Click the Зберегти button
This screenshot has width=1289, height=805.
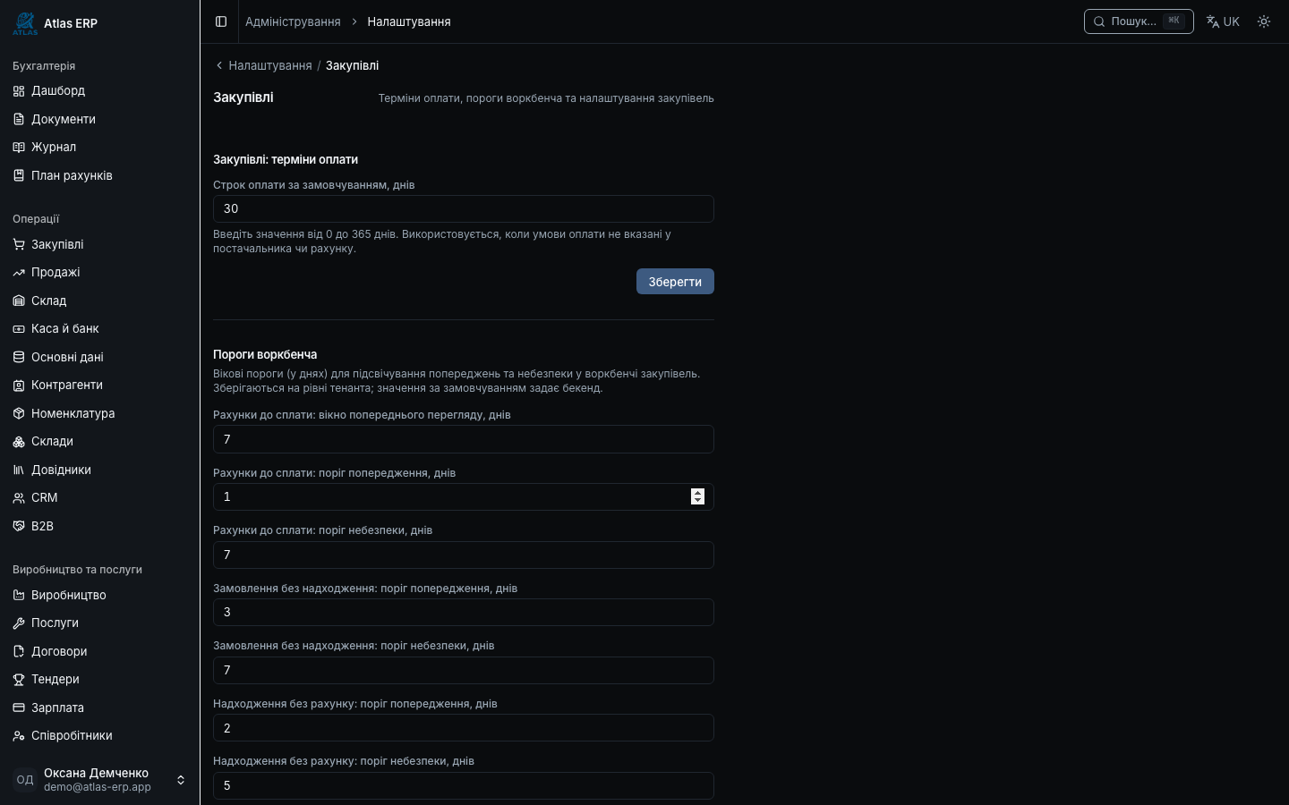tap(675, 282)
